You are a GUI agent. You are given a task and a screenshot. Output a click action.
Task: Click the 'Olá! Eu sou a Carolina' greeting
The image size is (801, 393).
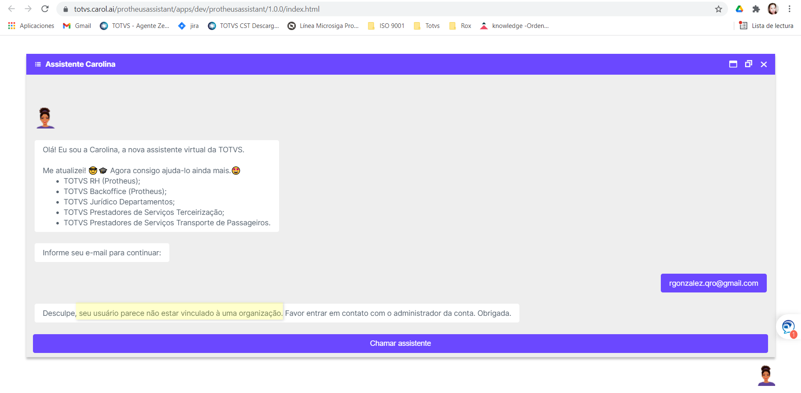tap(144, 150)
